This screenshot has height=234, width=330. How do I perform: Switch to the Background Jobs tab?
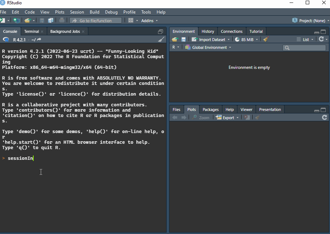coord(65,31)
